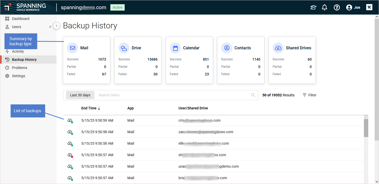The image size is (379, 184).
Task: Click the Active status badge
Action: pyautogui.click(x=118, y=7)
